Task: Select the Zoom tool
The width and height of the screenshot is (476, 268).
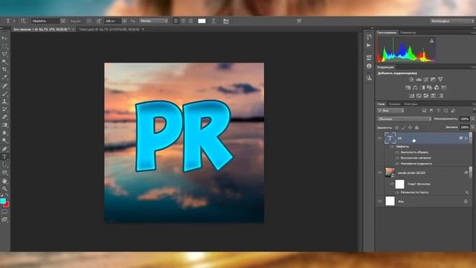Action: coord(4,188)
